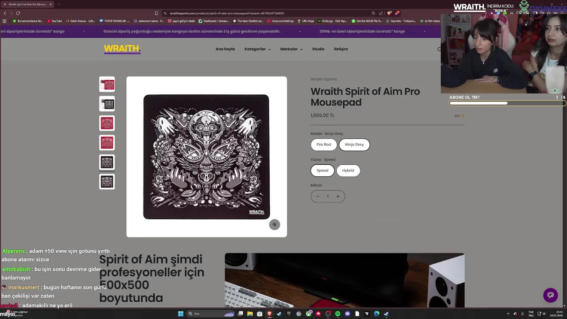
Task: Open a new browser tab with plus
Action: coord(58,4)
